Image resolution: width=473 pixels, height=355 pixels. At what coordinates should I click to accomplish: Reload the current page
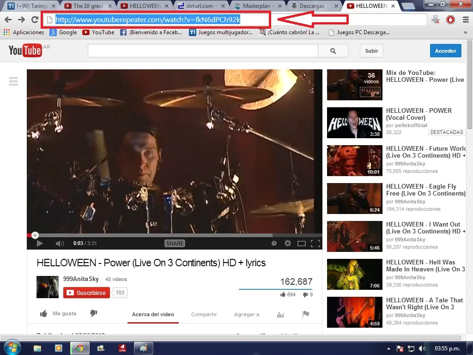click(35, 19)
